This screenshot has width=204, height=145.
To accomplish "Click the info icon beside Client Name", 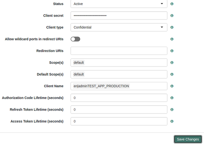I will coord(172,86).
